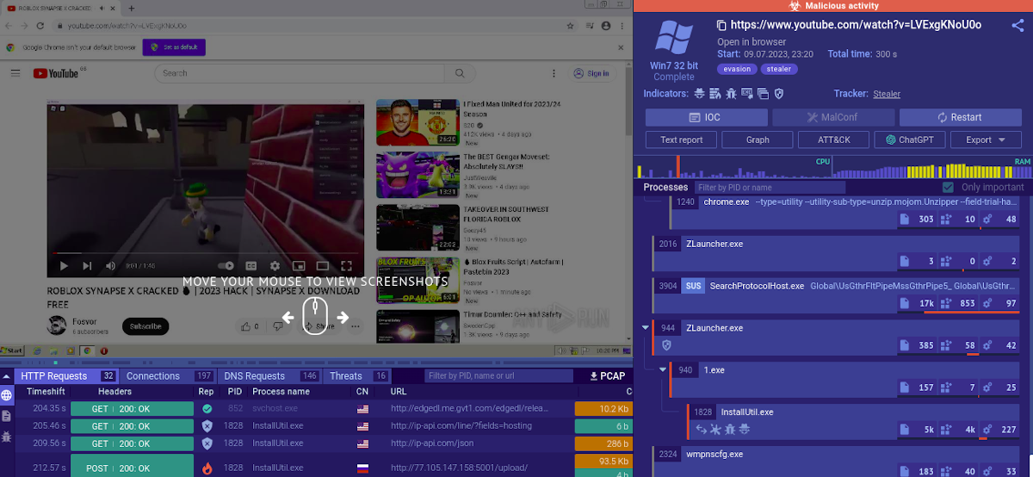1033x477 pixels.
Task: Click the stealer tag pill
Action: pos(778,69)
